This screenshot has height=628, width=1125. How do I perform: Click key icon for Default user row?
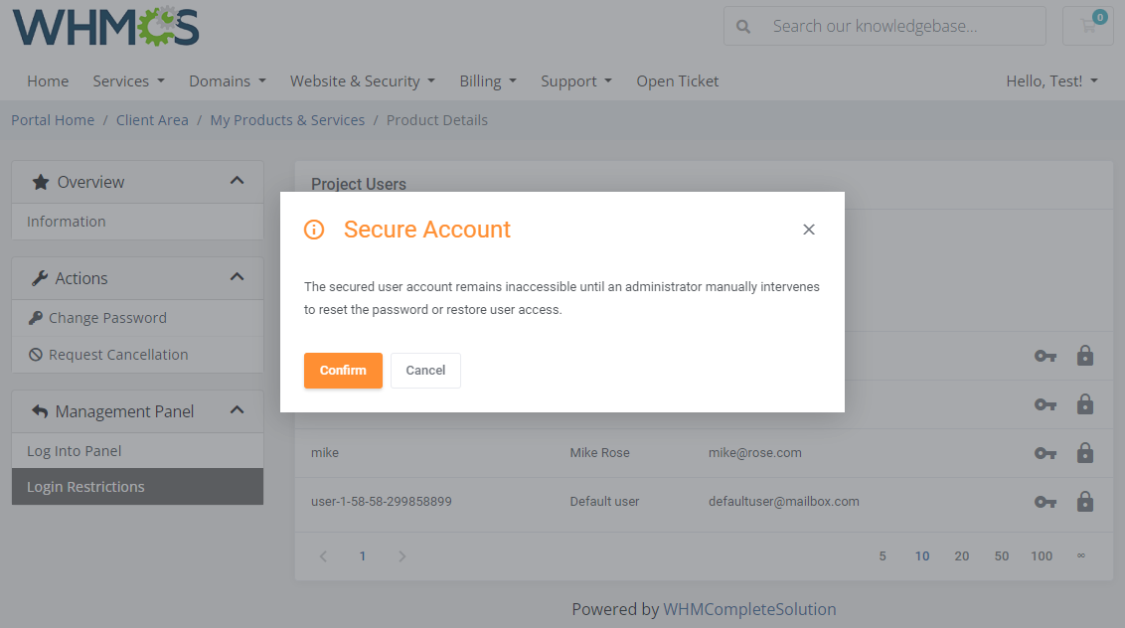pos(1045,502)
